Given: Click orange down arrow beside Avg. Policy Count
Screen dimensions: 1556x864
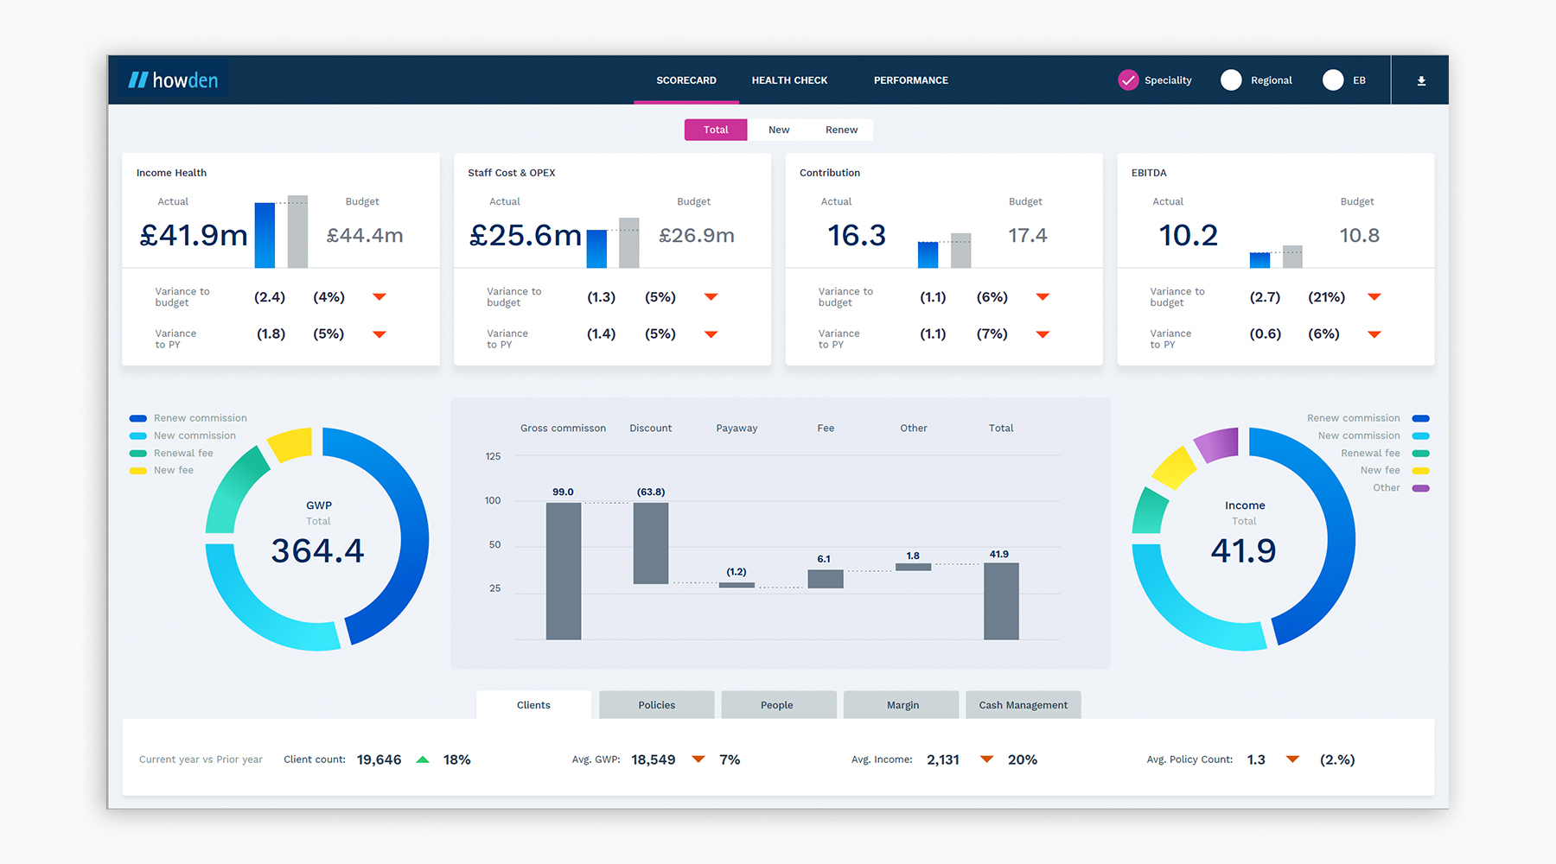Looking at the screenshot, I should tap(1292, 759).
